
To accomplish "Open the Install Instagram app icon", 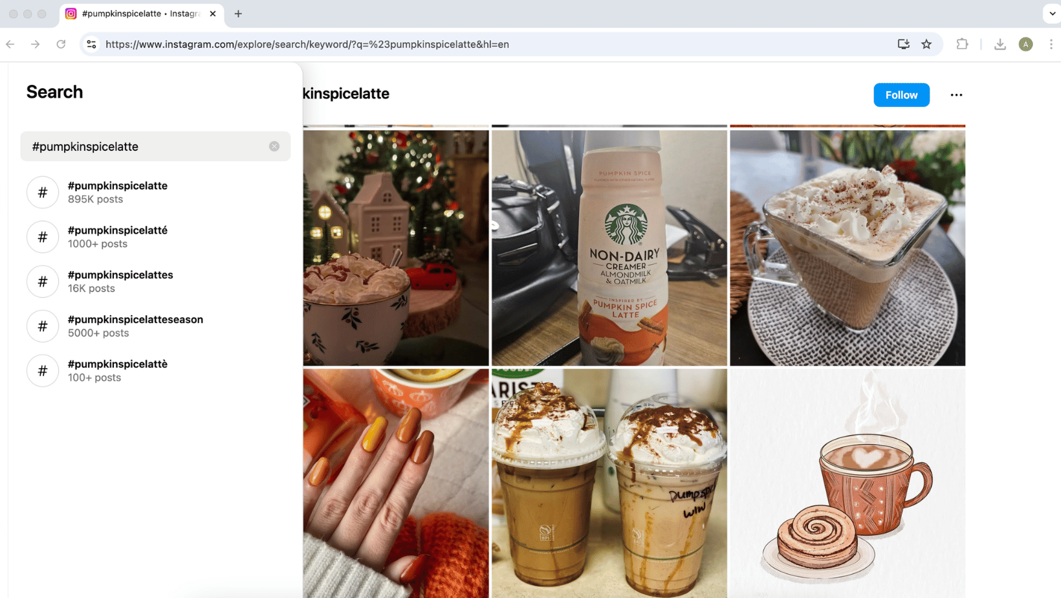I will point(903,44).
